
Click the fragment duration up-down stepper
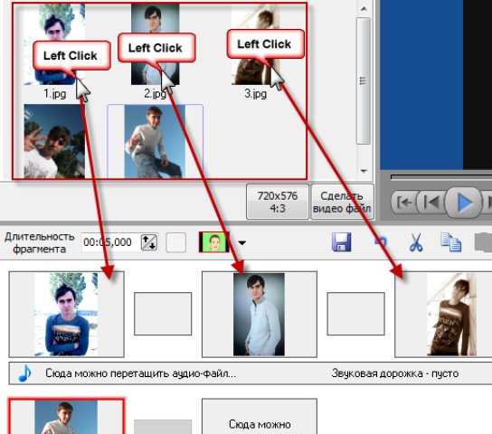149,242
